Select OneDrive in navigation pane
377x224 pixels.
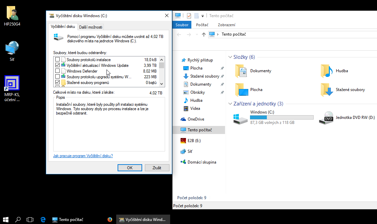click(196, 119)
